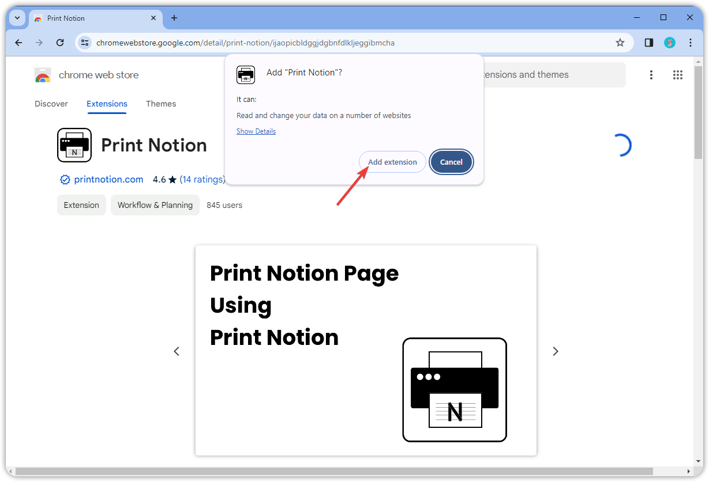Open the Web Store more options menu
The width and height of the screenshot is (709, 482).
[x=651, y=75]
